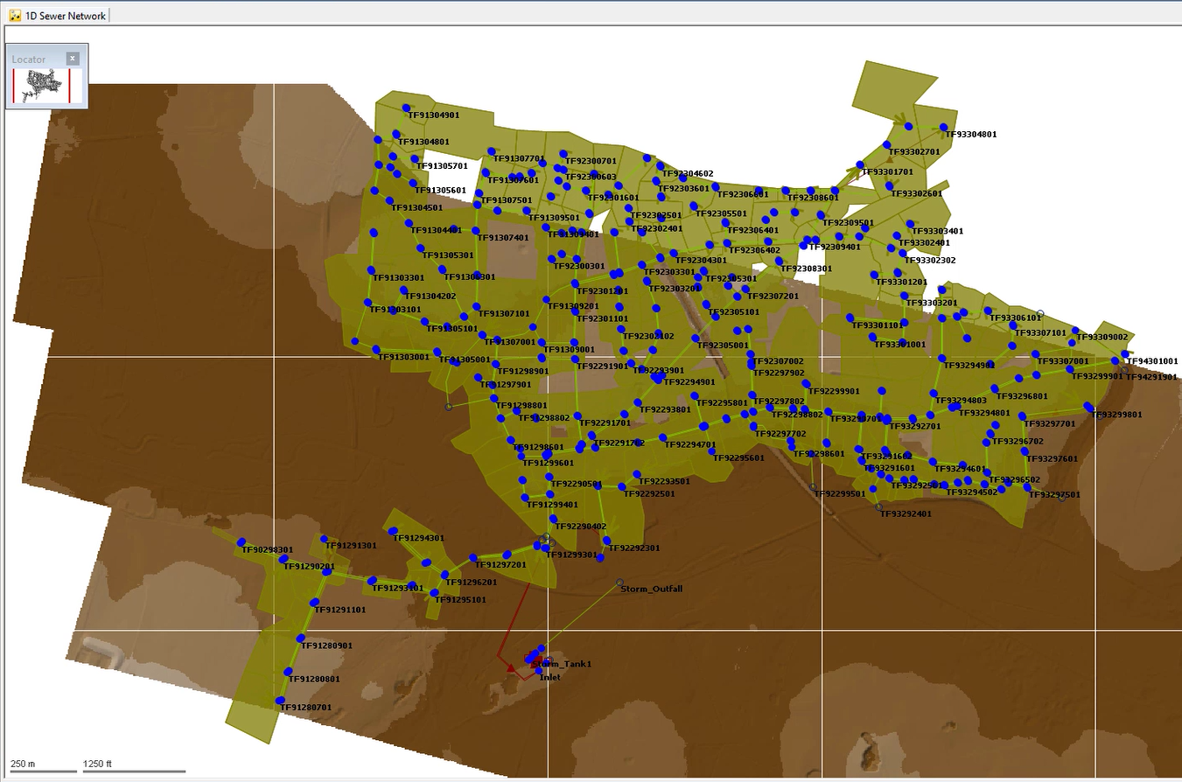Screen dimensions: 1182x782
Task: Click the grey Storm_Outfall node marker
Action: [619, 583]
